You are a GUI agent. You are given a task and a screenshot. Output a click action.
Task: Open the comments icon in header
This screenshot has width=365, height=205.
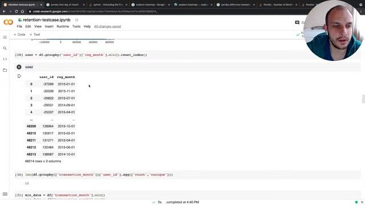[297, 23]
